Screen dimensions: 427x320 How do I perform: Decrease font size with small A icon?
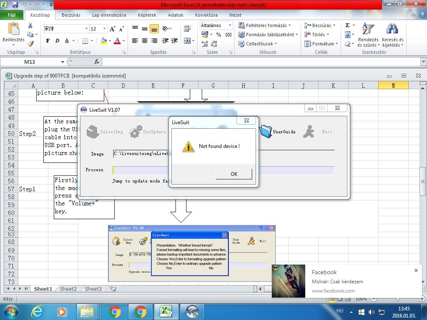pyautogui.click(x=121, y=29)
